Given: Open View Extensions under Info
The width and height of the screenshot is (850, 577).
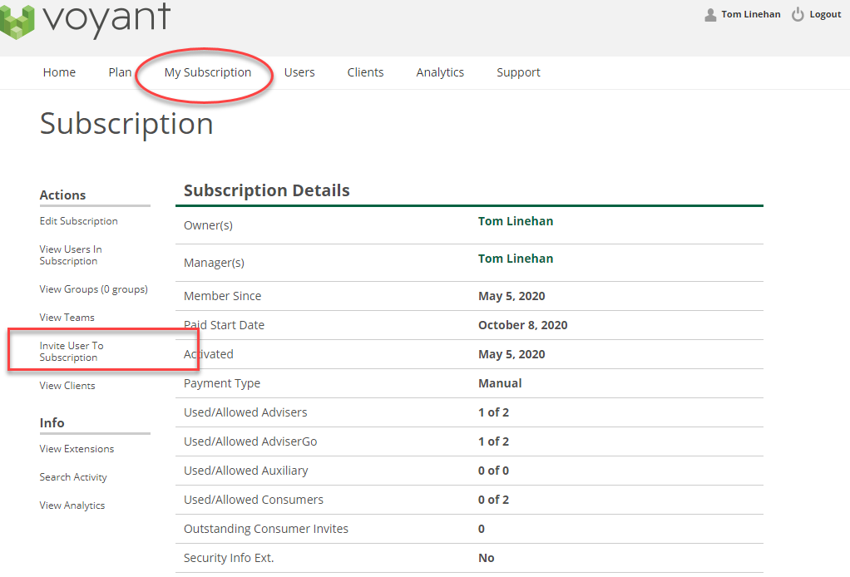Looking at the screenshot, I should pyautogui.click(x=77, y=449).
